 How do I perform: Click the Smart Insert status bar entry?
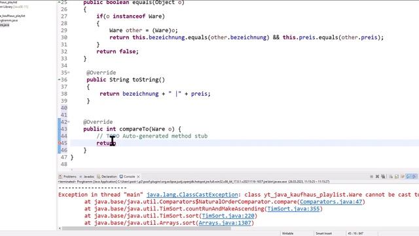coord(323,233)
